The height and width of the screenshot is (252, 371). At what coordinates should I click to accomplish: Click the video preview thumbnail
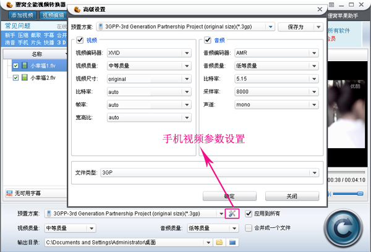(346, 114)
